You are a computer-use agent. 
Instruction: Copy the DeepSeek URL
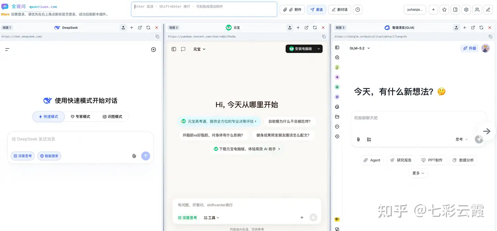tap(157, 36)
